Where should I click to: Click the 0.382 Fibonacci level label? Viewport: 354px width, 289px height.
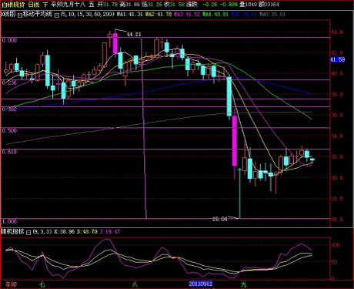(x=9, y=109)
